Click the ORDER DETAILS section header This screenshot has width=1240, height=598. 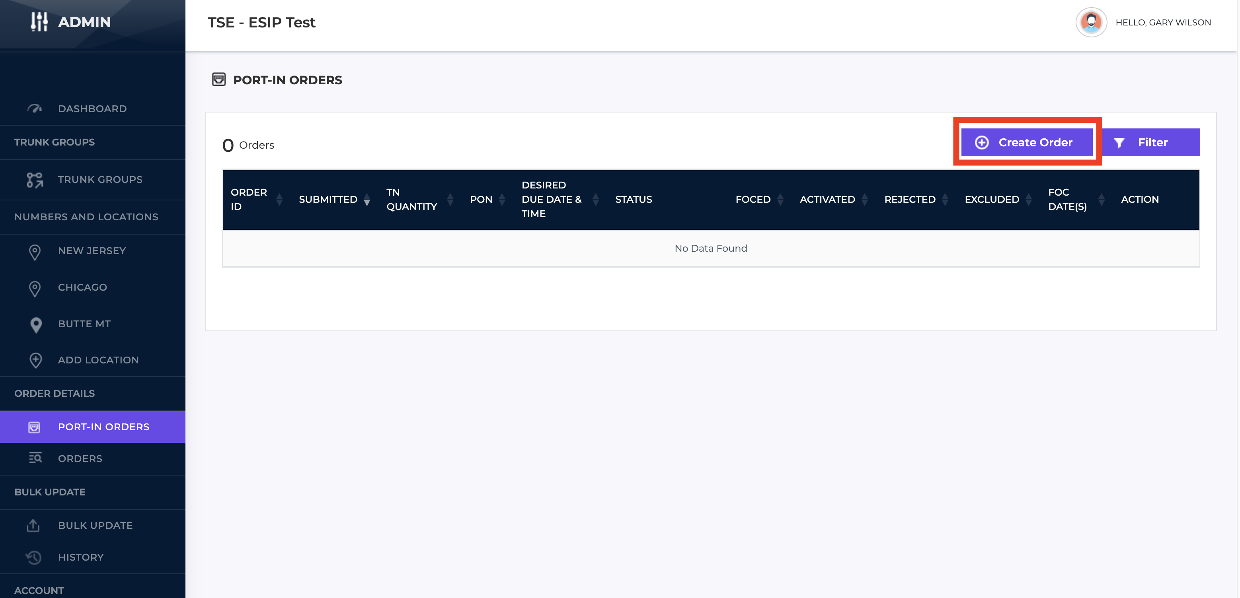(x=55, y=394)
